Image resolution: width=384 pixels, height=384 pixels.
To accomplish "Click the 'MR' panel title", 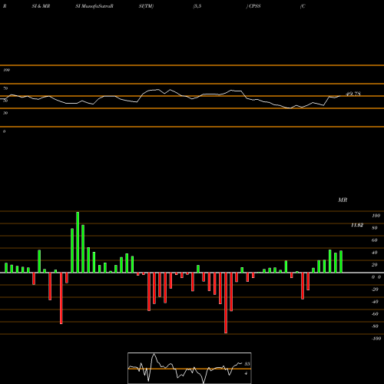I will [x=343, y=200].
